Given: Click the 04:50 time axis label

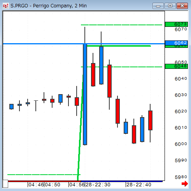Looking at the screenshot, I should pos(53,185).
